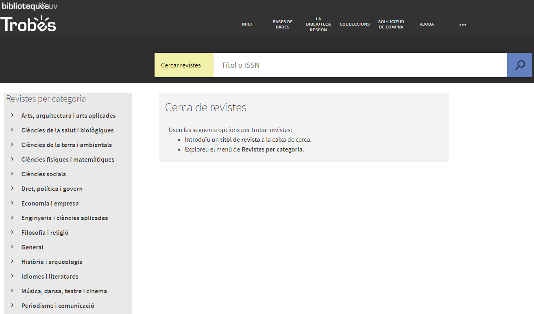Click the Títol o ISSN search field

point(360,65)
